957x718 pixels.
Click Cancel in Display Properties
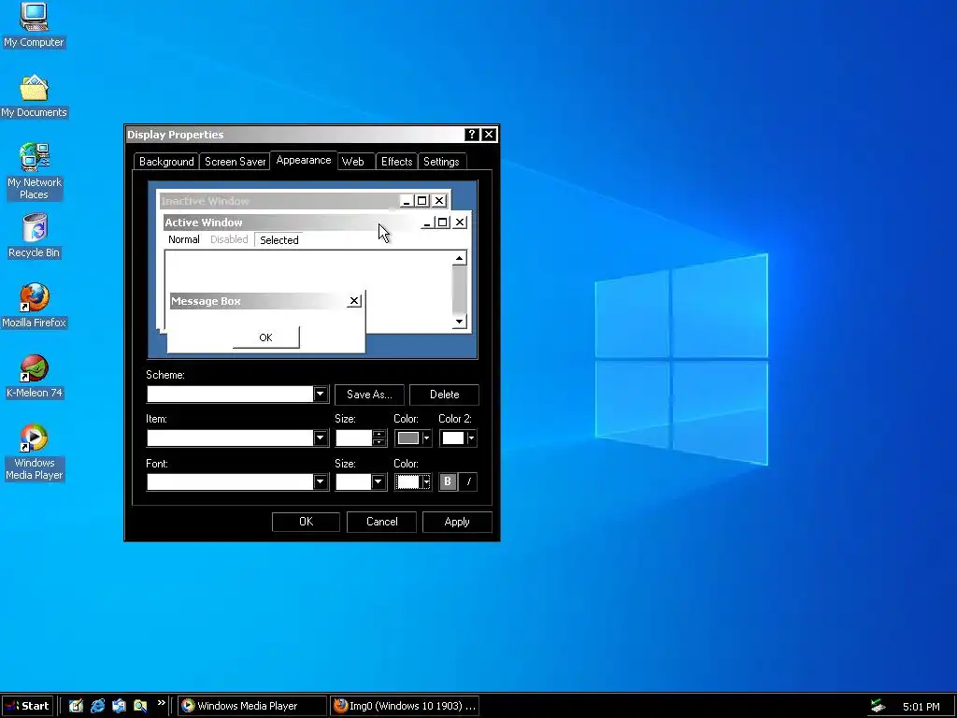tap(381, 522)
